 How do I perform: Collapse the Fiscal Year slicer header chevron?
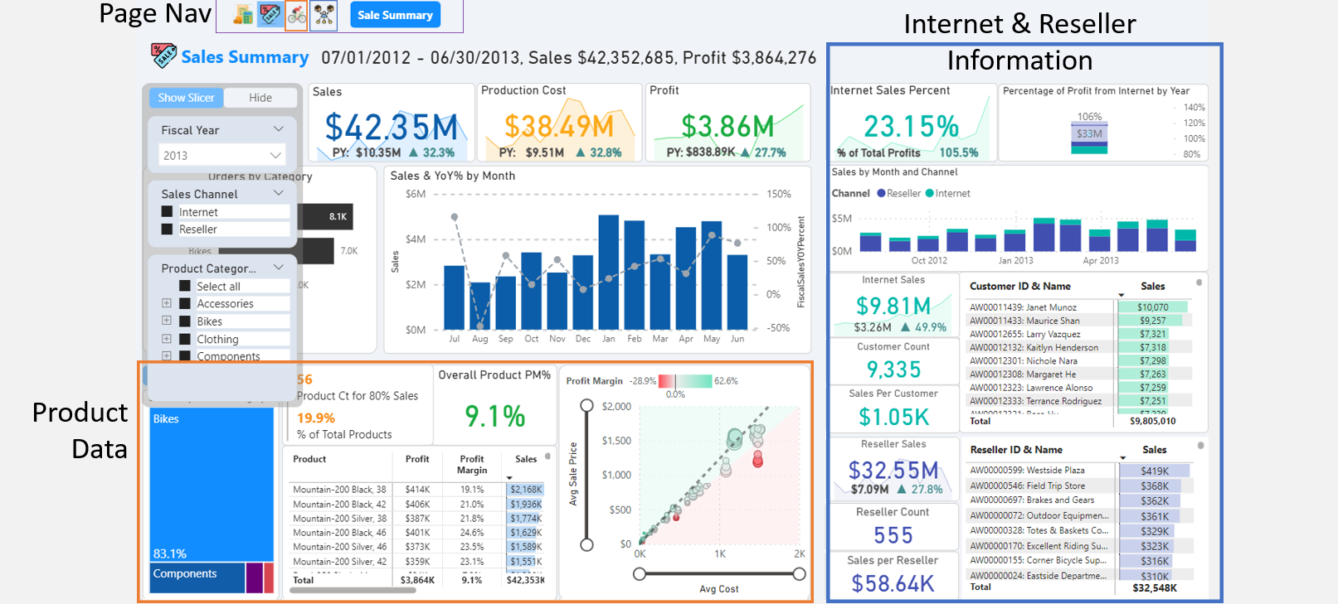click(279, 129)
